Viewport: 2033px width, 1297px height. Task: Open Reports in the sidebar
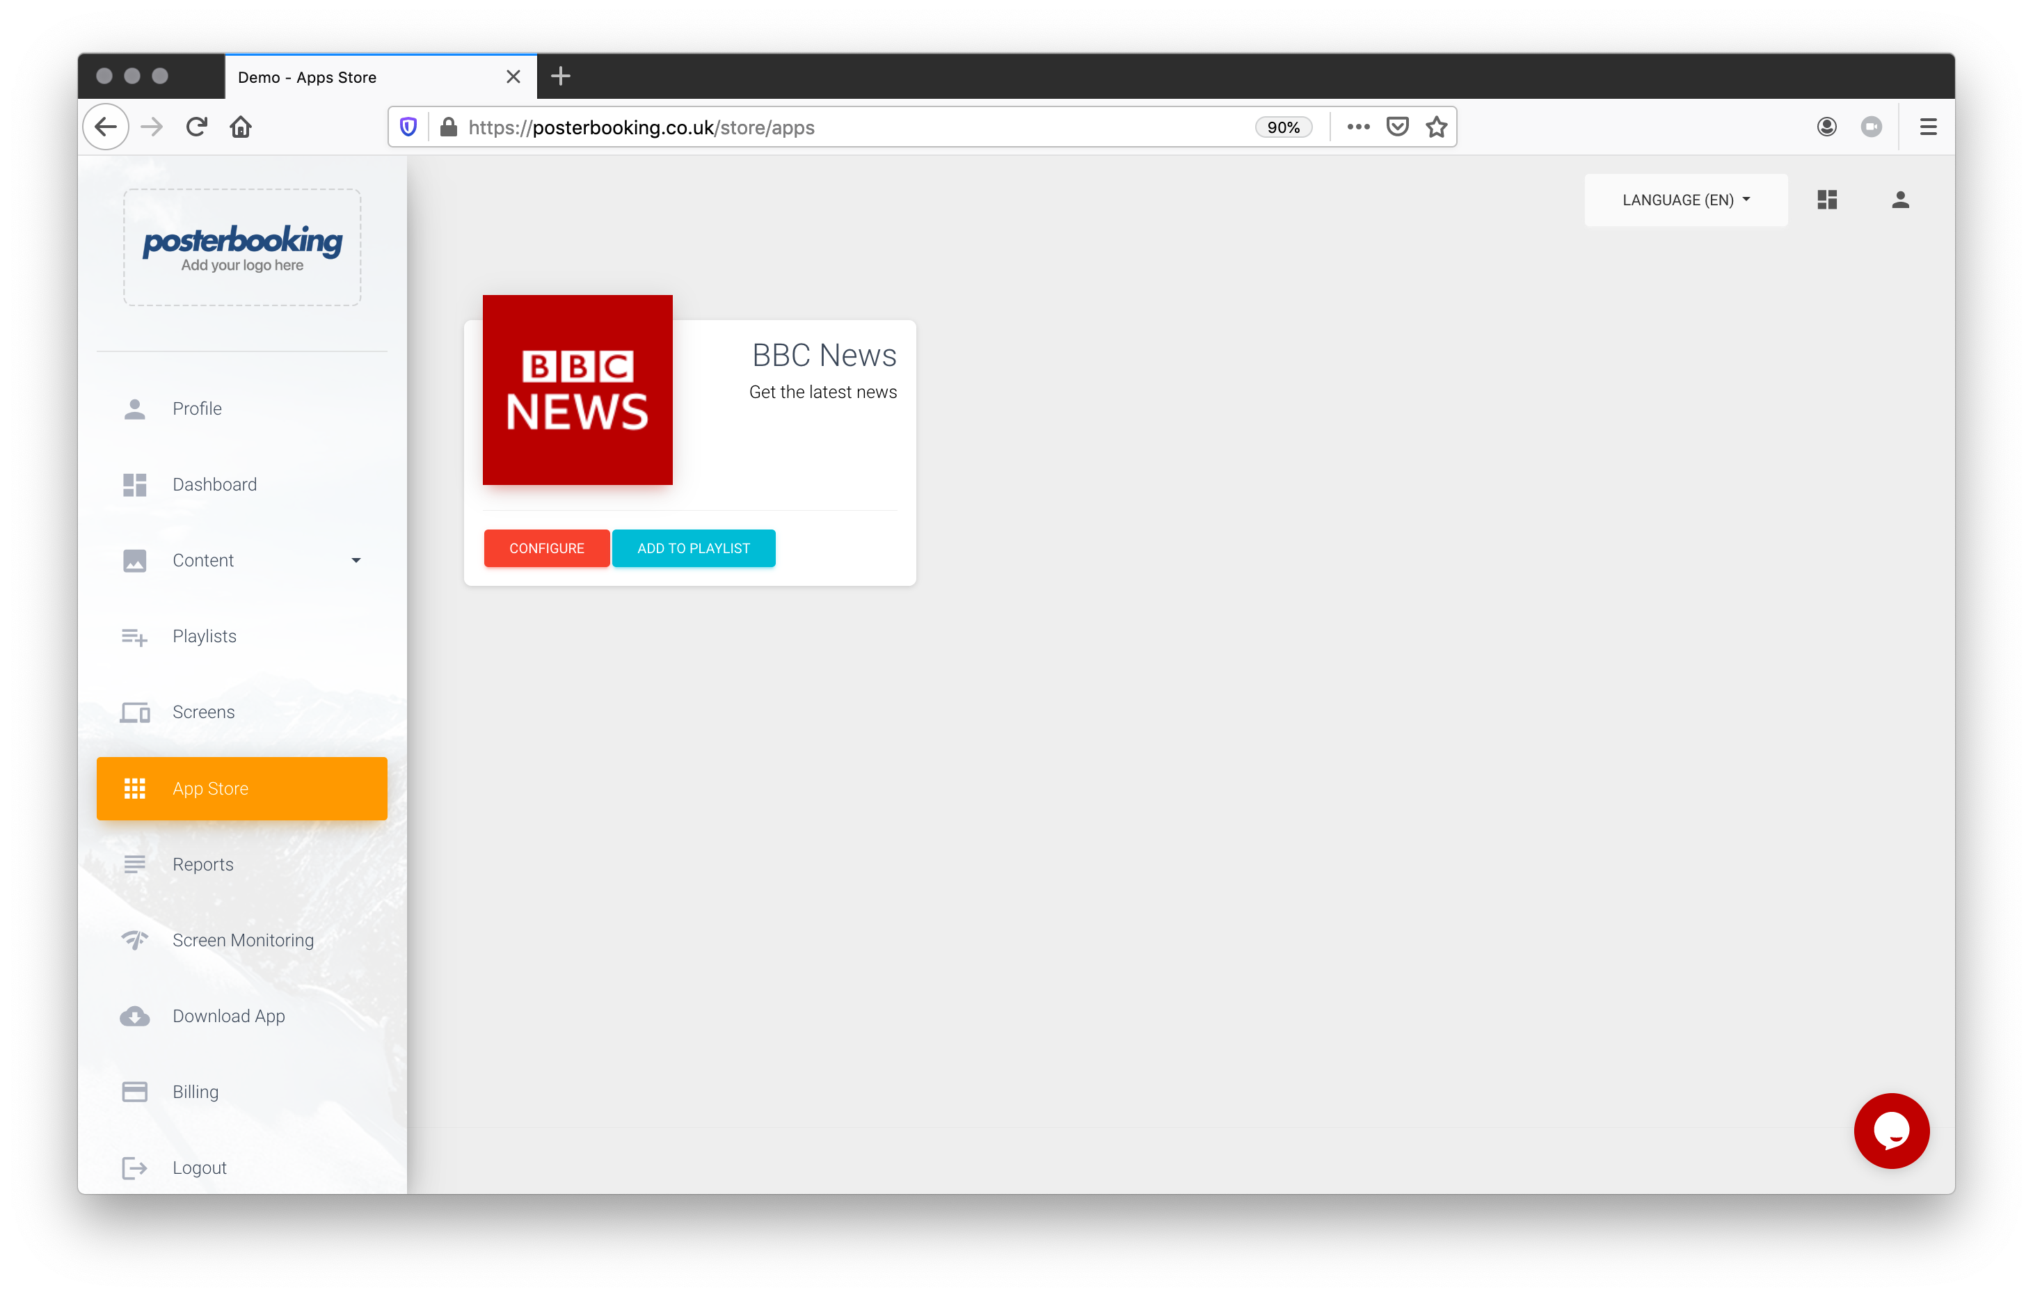coord(242,865)
